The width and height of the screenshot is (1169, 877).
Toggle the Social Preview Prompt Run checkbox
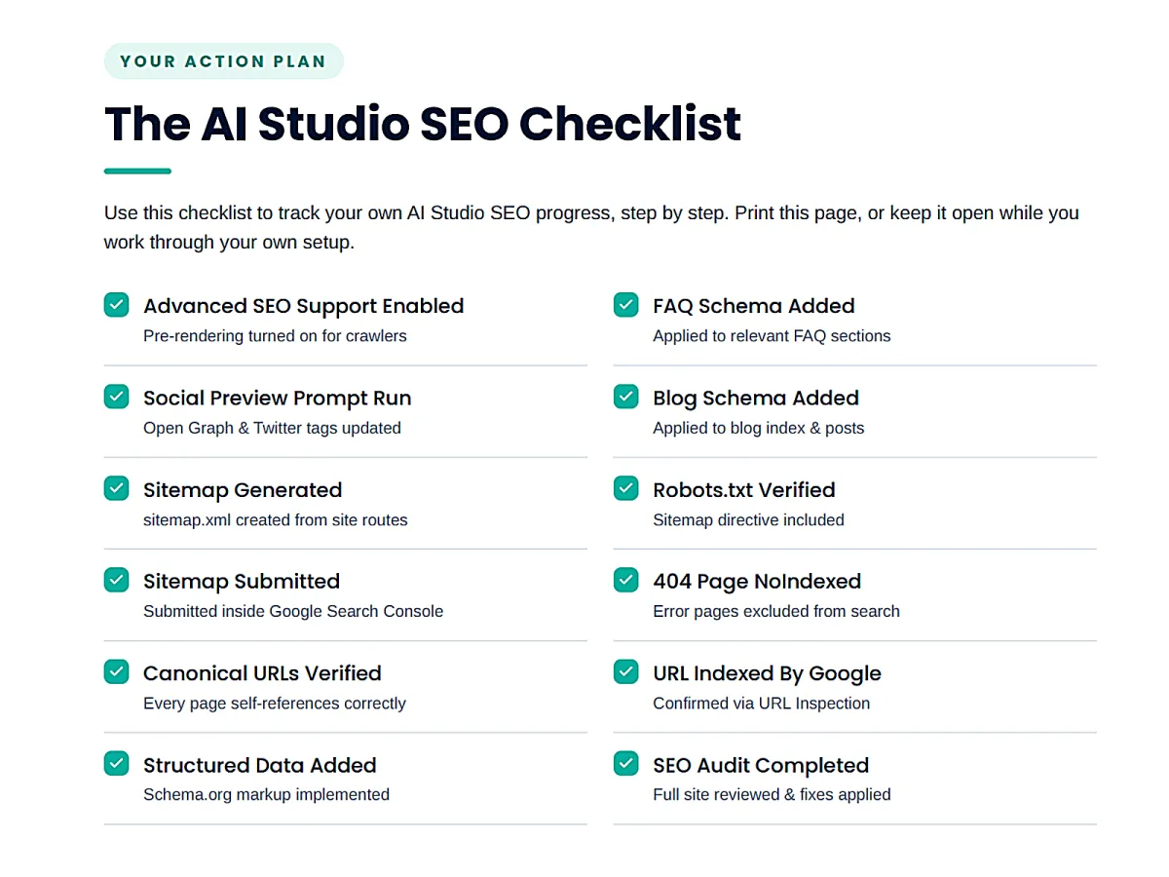click(116, 397)
